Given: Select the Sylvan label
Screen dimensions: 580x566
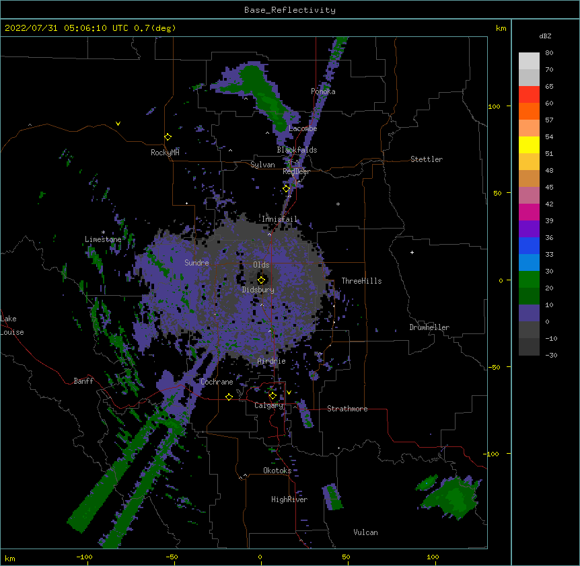Looking at the screenshot, I should pos(262,165).
